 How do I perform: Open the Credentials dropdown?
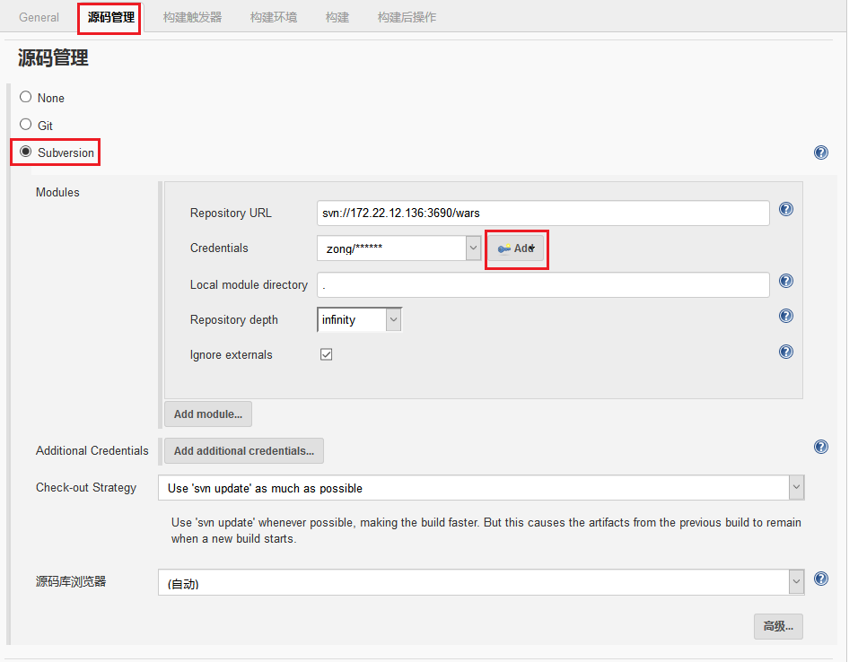(399, 248)
